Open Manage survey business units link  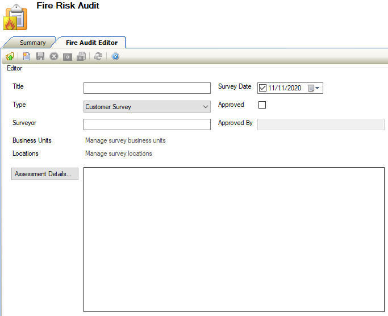(126, 140)
